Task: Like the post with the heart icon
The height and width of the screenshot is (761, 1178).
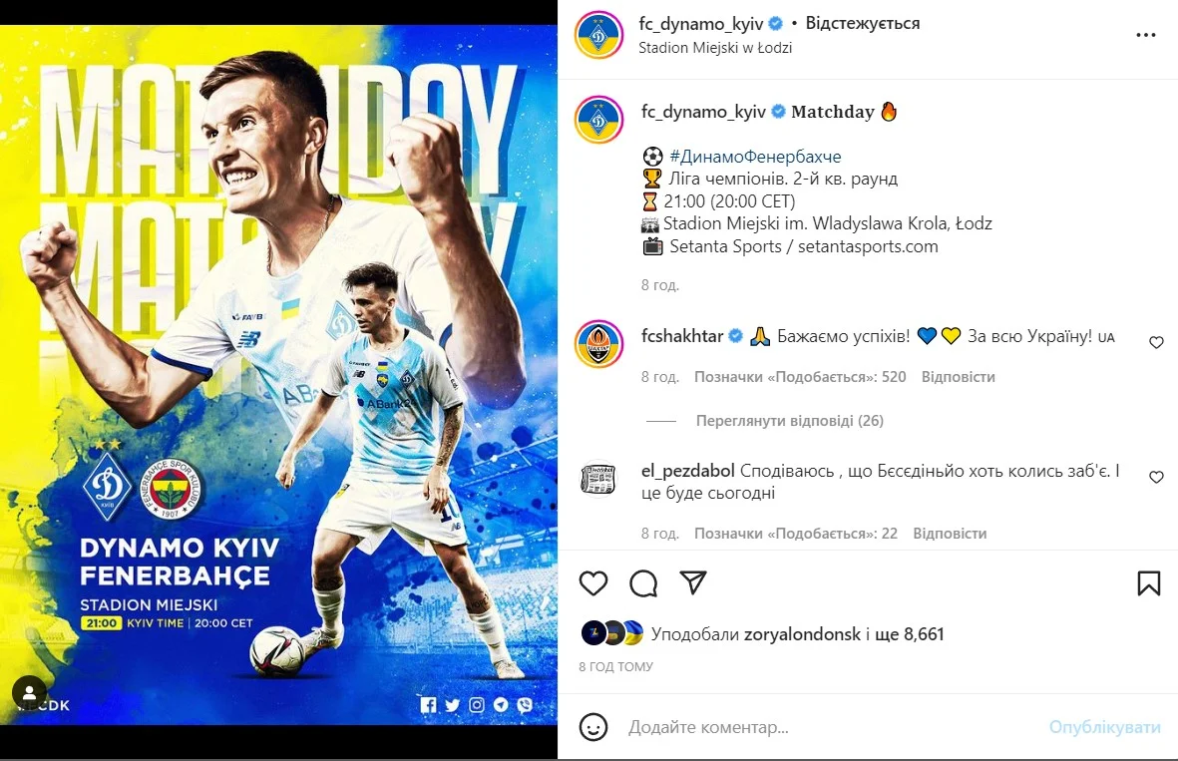Action: (593, 582)
